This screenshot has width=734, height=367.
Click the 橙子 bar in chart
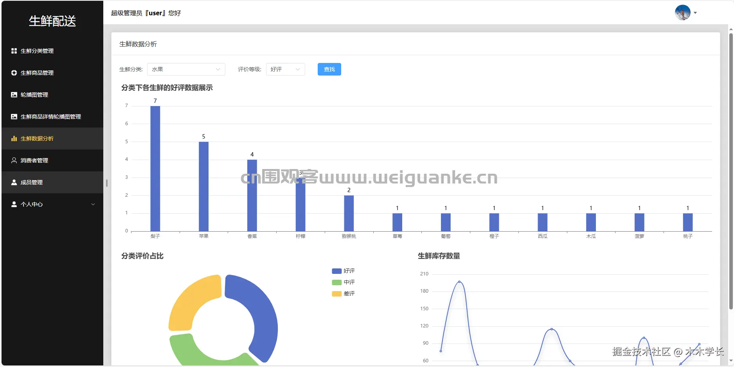coord(494,222)
